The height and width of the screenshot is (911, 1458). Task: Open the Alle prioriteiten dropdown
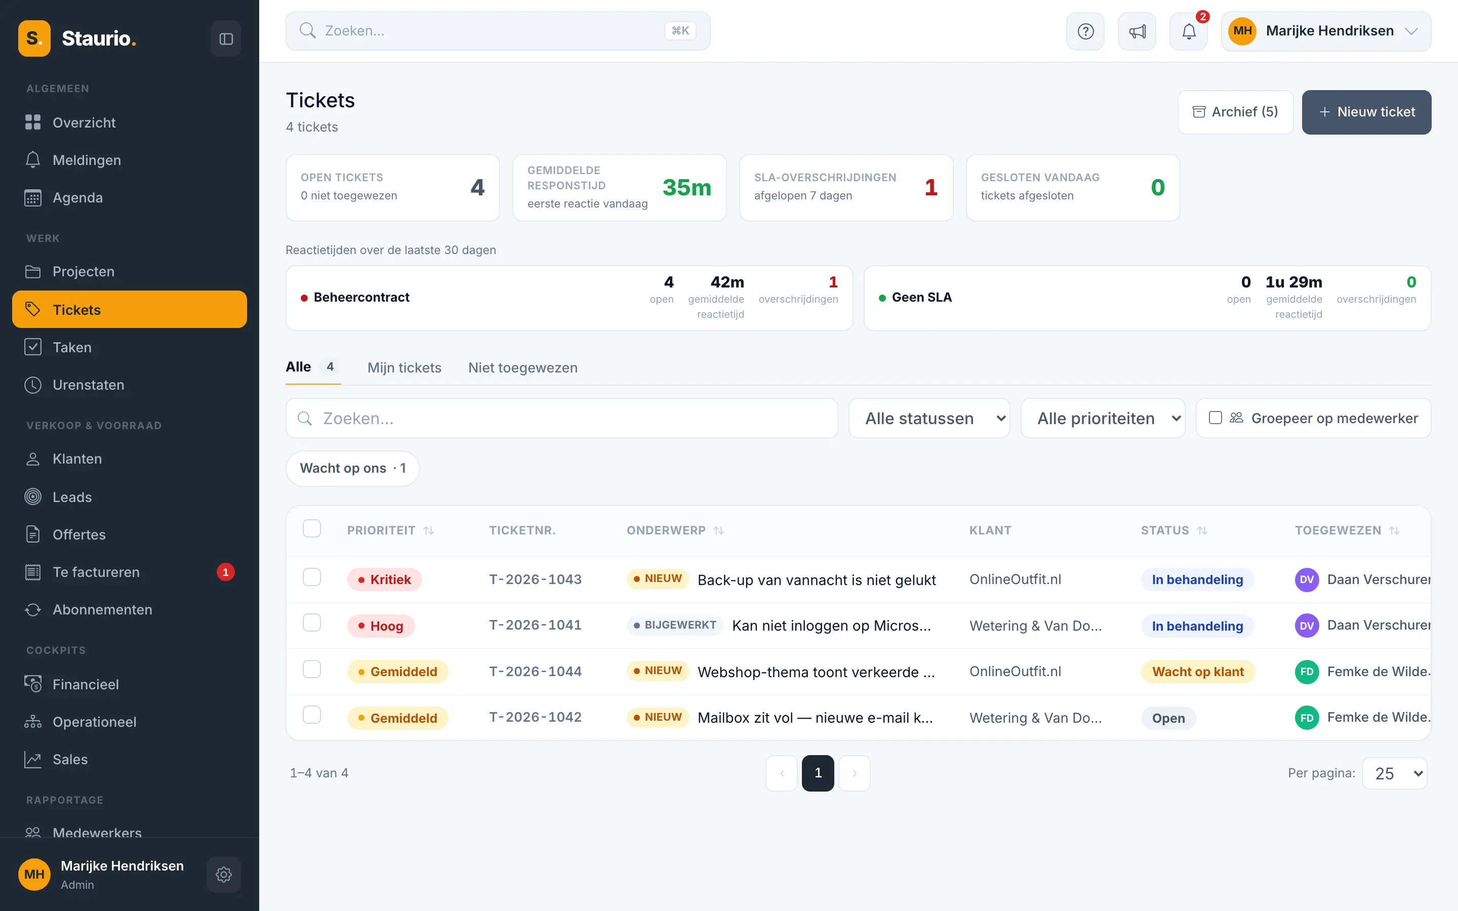[1103, 418]
